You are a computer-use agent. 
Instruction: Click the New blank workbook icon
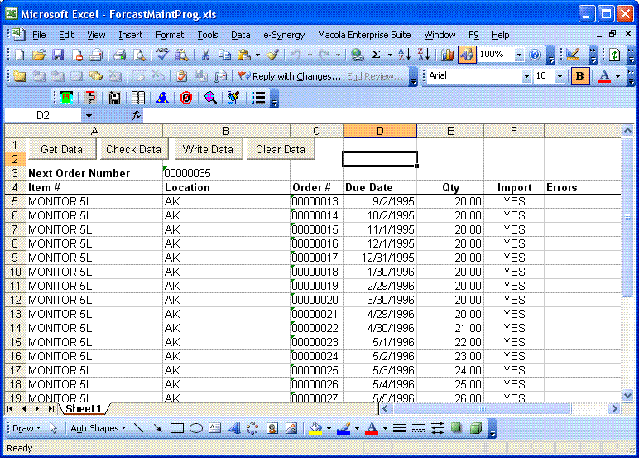[19, 54]
